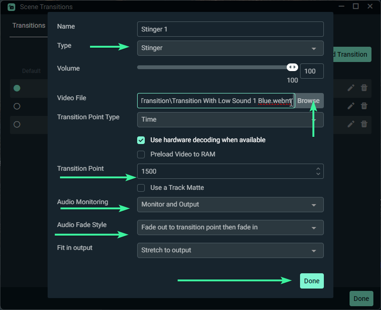This screenshot has height=310, width=381.
Task: Switch to the Transitions tab
Action: click(x=29, y=26)
